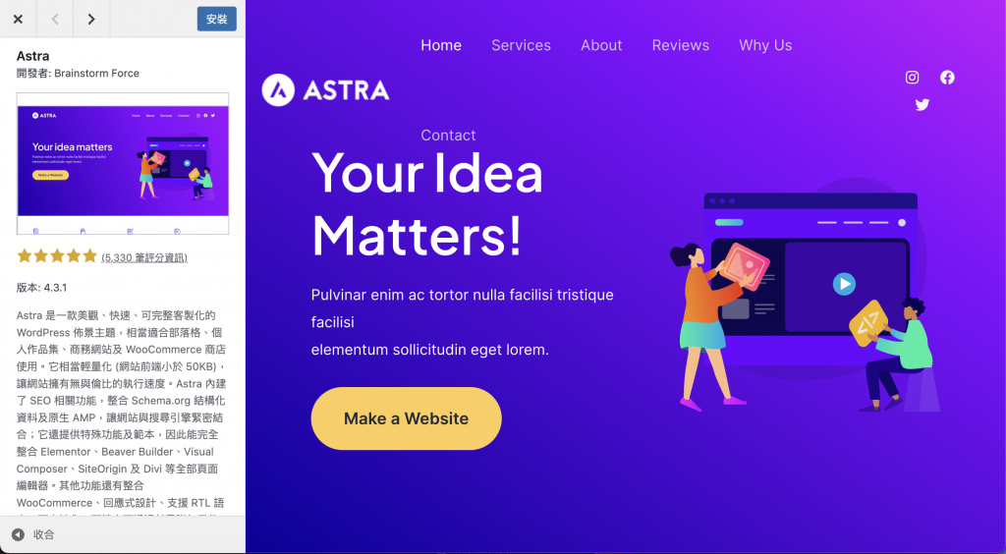Click the video play button in illustration
The image size is (1006, 554).
tap(844, 284)
